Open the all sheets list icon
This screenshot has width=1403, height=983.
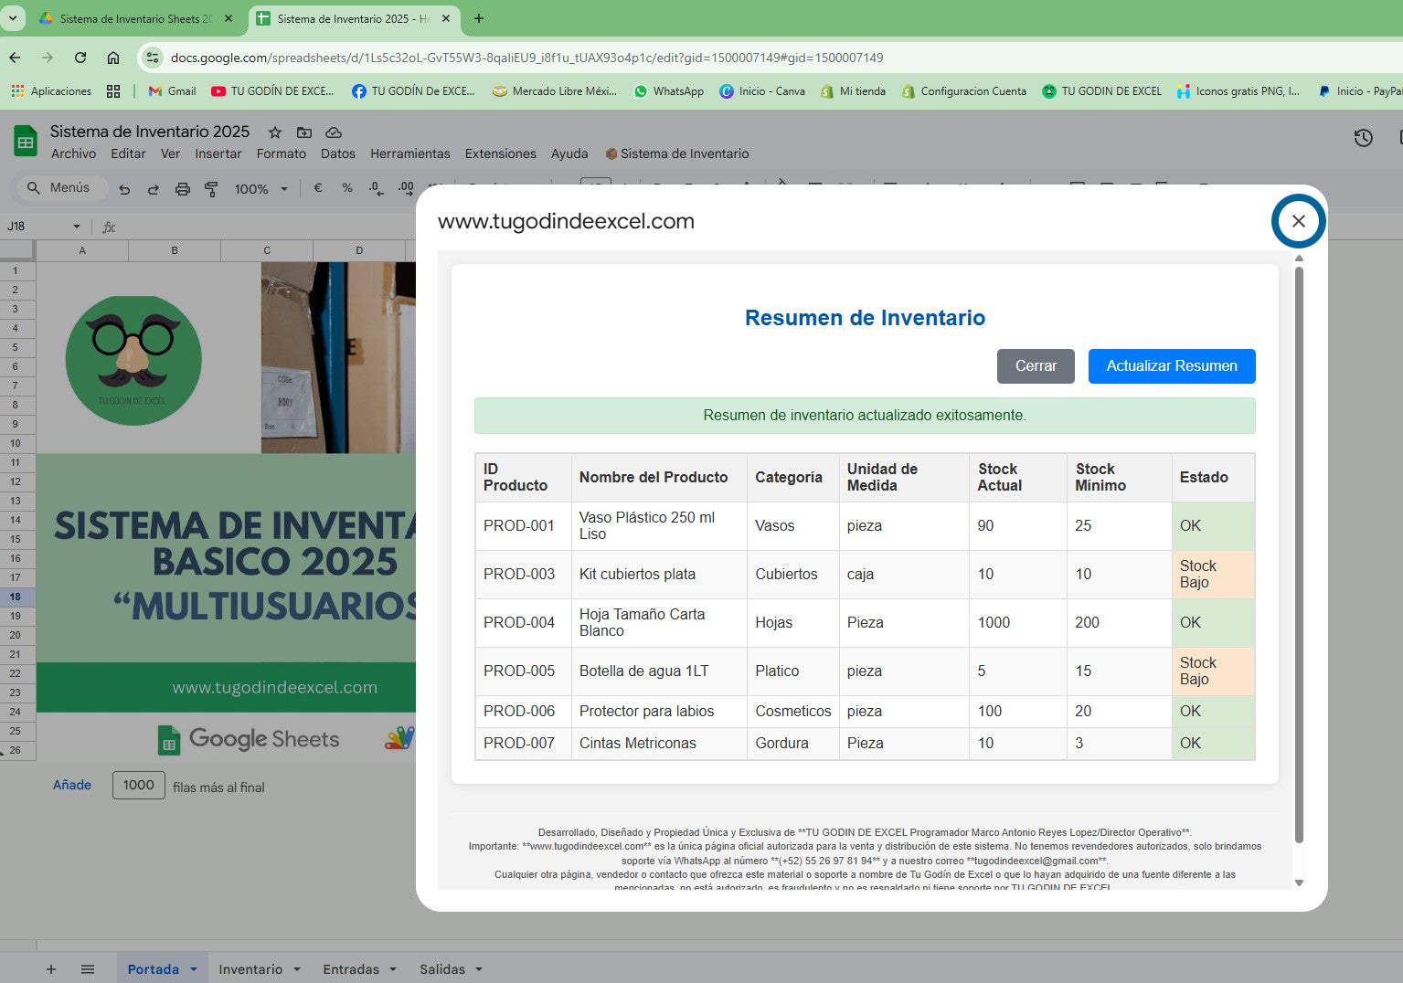tap(88, 969)
